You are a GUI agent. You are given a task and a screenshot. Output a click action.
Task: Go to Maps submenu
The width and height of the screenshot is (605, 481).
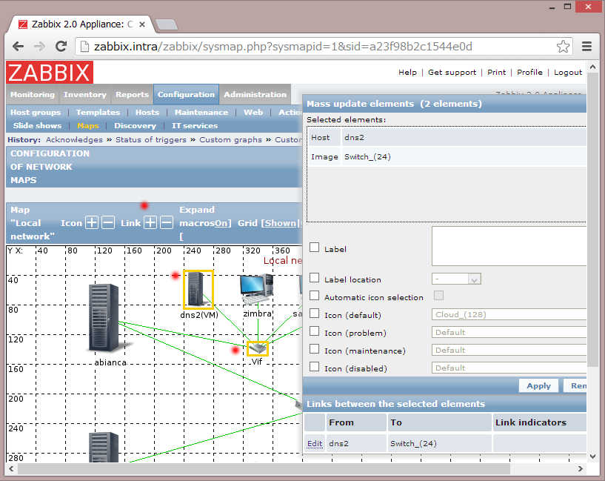(88, 126)
